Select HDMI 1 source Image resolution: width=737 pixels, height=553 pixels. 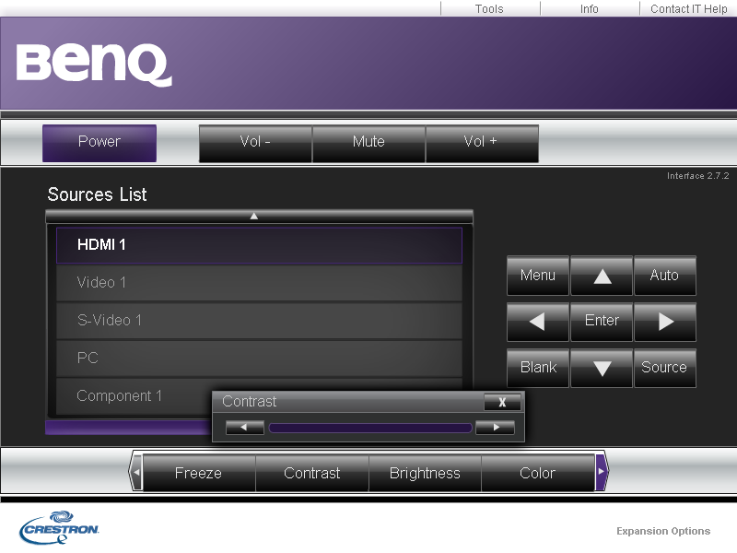(x=259, y=245)
